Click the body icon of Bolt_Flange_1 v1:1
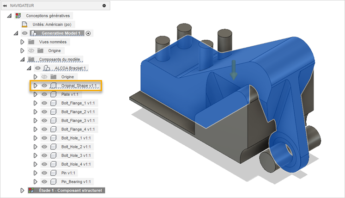Viewport: 345px width, 198px height. click(x=53, y=103)
